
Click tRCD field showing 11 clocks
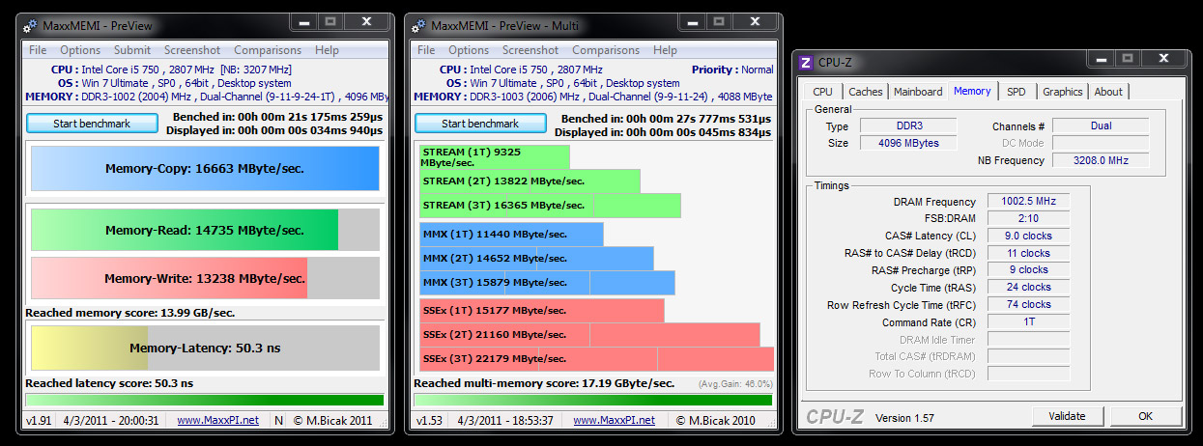pyautogui.click(x=1029, y=253)
